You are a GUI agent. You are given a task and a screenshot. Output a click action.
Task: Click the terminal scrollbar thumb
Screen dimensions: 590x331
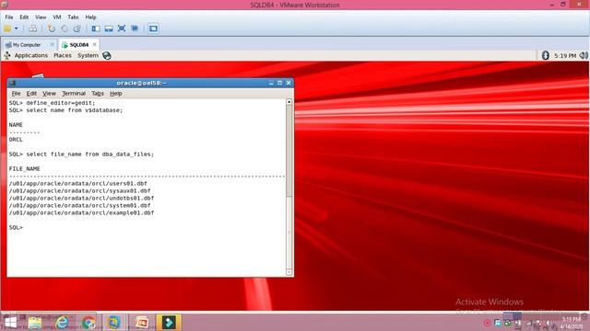[289, 151]
